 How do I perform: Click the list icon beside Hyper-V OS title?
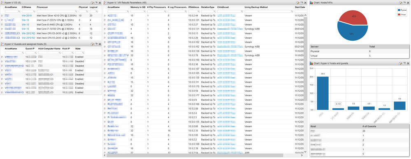coord(2,2)
